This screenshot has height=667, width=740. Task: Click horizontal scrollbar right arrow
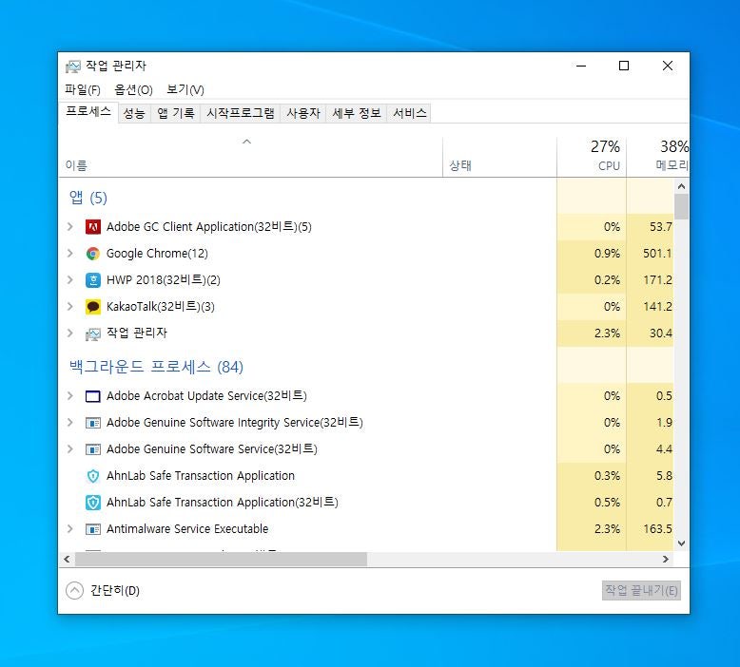pos(666,559)
